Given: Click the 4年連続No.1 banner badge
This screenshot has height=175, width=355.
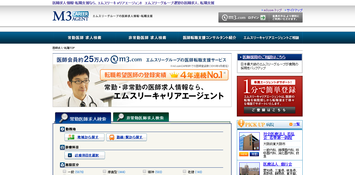Looking at the screenshot, I should coord(164,75).
